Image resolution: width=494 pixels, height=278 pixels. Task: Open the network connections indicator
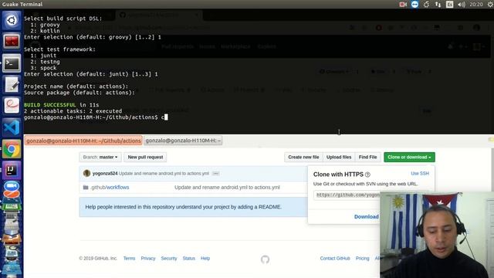pyautogui.click(x=438, y=5)
